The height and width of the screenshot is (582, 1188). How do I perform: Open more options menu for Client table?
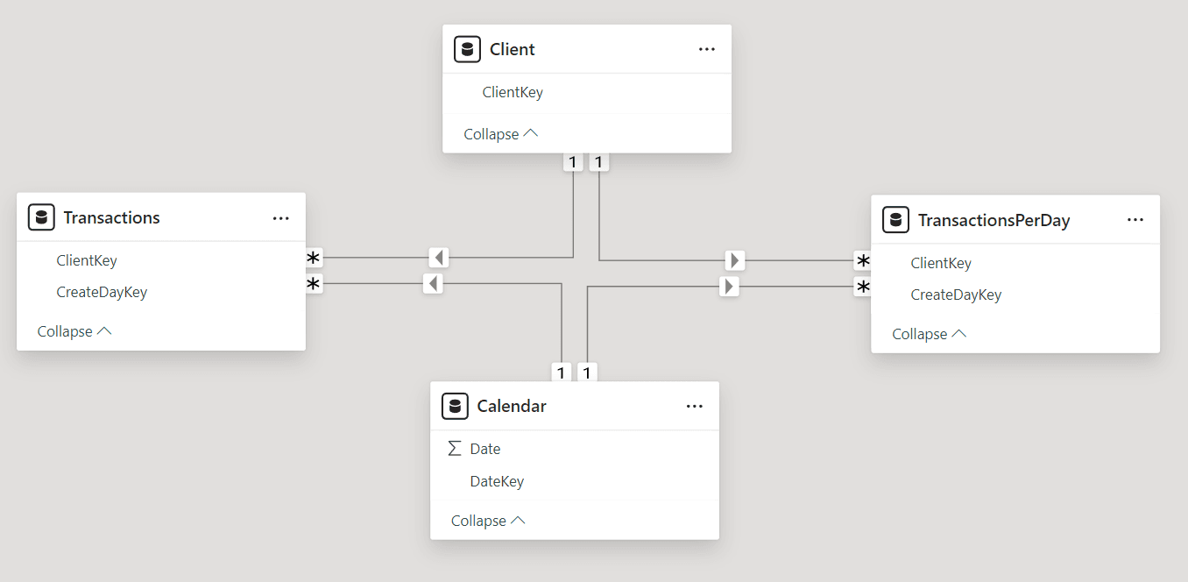[x=707, y=49]
